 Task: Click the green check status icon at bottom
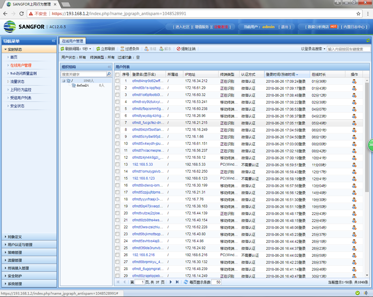coord(357,293)
